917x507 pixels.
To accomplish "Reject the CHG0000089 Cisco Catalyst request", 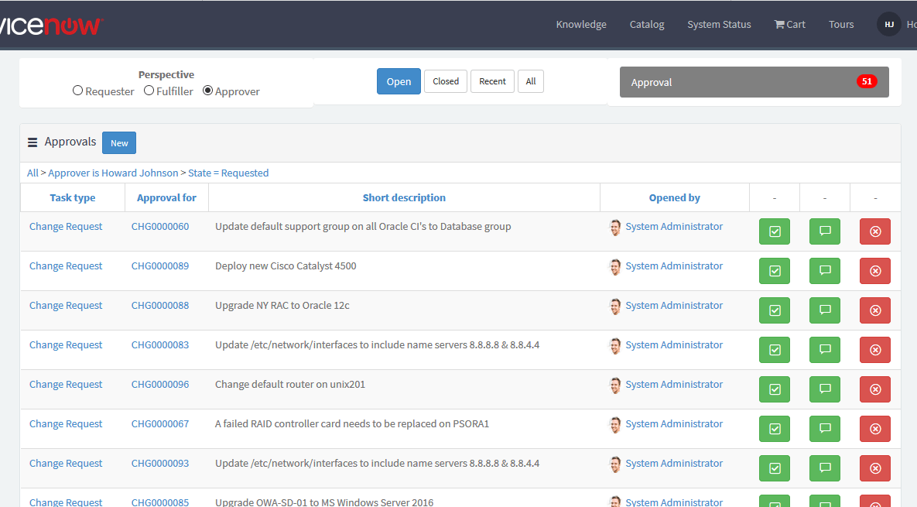I will point(874,270).
